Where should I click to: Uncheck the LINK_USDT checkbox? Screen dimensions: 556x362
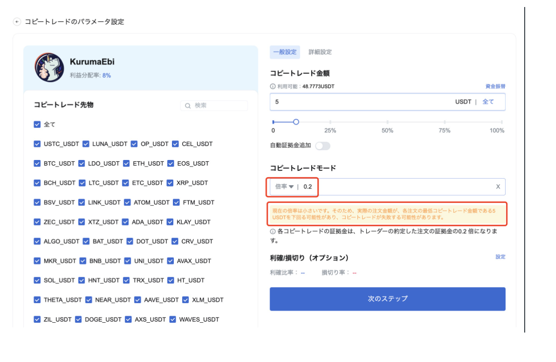click(x=82, y=203)
